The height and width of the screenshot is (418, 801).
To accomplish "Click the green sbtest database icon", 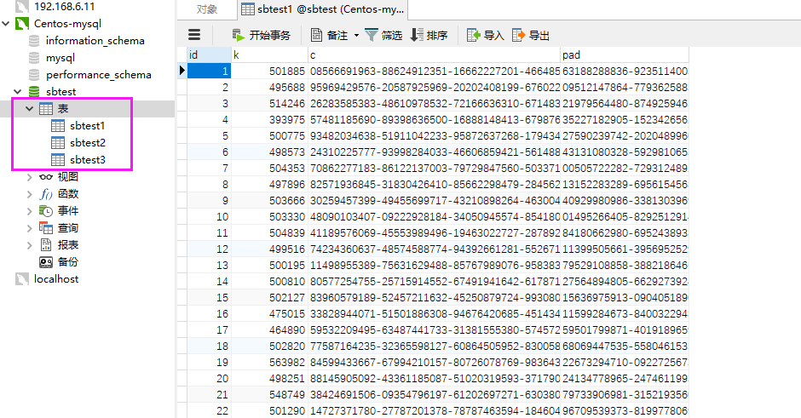I will pos(34,92).
